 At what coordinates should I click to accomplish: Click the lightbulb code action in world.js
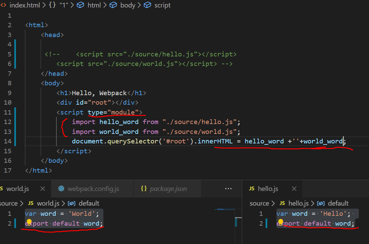(29, 222)
